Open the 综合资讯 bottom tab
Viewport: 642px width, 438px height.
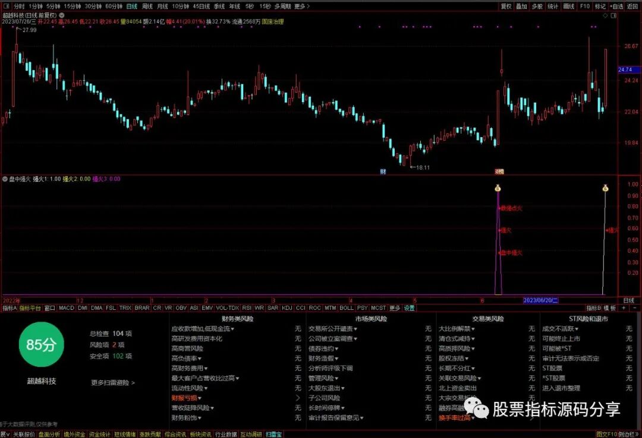coord(175,434)
